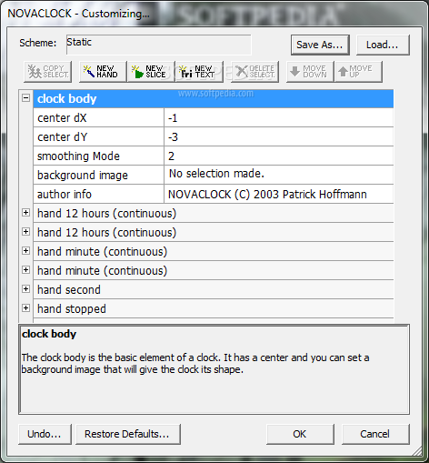The image size is (429, 463).
Task: Click the Copy Select toolbar button
Action: pos(48,72)
